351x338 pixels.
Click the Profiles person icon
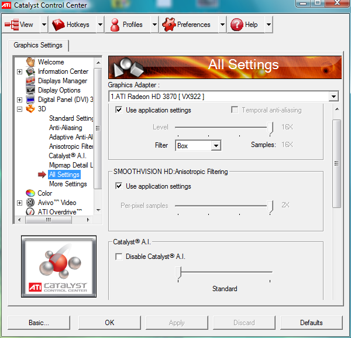(115, 25)
